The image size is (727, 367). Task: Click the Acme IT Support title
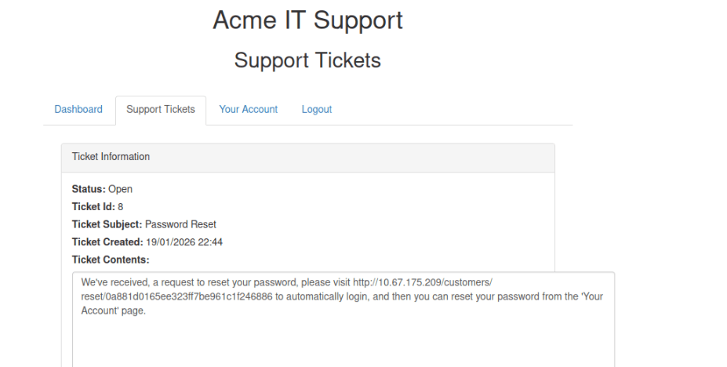[x=308, y=20]
